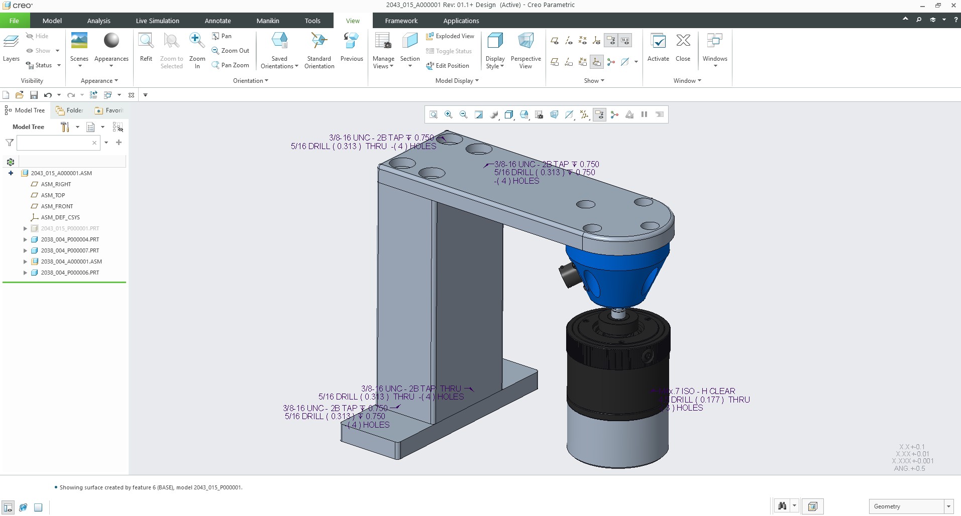Toggle annotation display in Show group
The image size is (961, 516).
click(611, 41)
